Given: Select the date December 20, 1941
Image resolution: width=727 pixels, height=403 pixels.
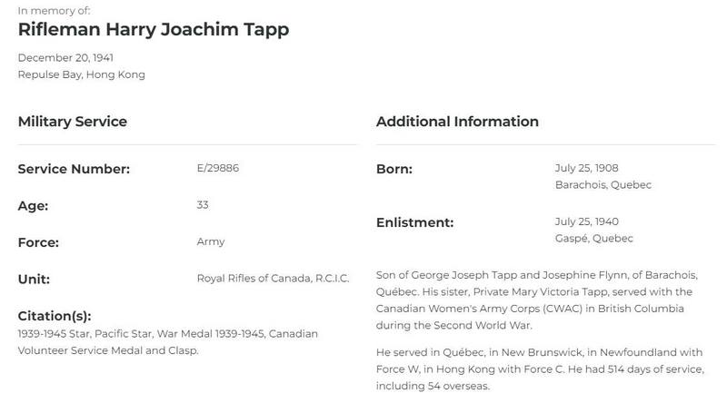Looking at the screenshot, I should pyautogui.click(x=65, y=58).
